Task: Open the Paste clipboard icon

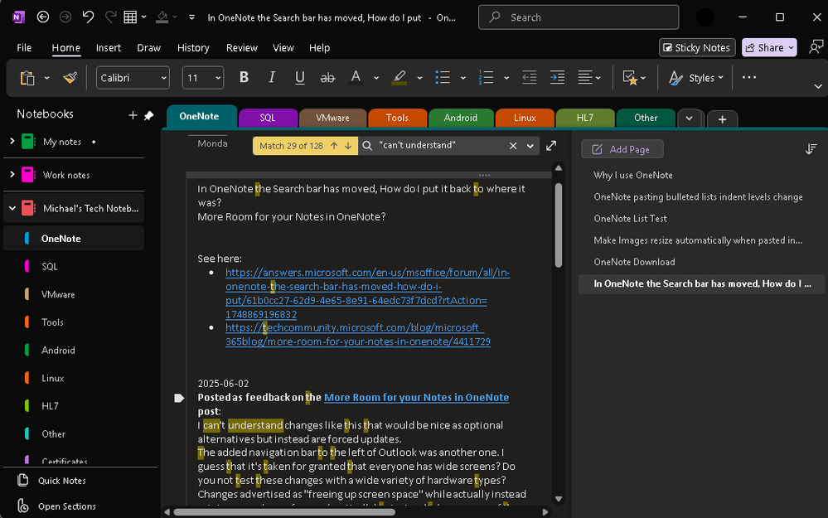Action: [x=27, y=78]
